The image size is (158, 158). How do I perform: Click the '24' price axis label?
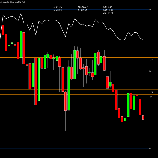click(x=150, y=71)
